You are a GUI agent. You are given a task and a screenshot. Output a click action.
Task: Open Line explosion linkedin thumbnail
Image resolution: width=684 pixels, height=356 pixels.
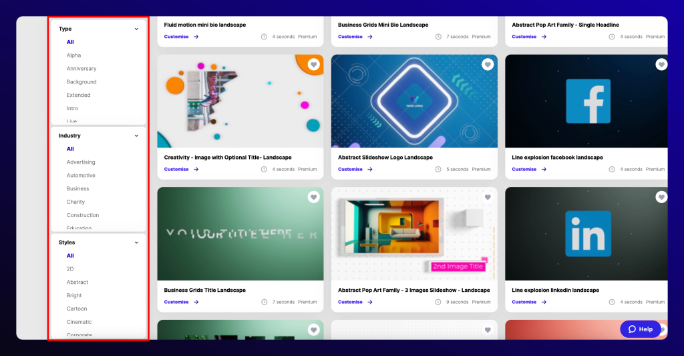point(586,234)
